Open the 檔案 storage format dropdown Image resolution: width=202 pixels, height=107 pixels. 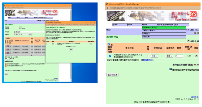tap(169, 56)
